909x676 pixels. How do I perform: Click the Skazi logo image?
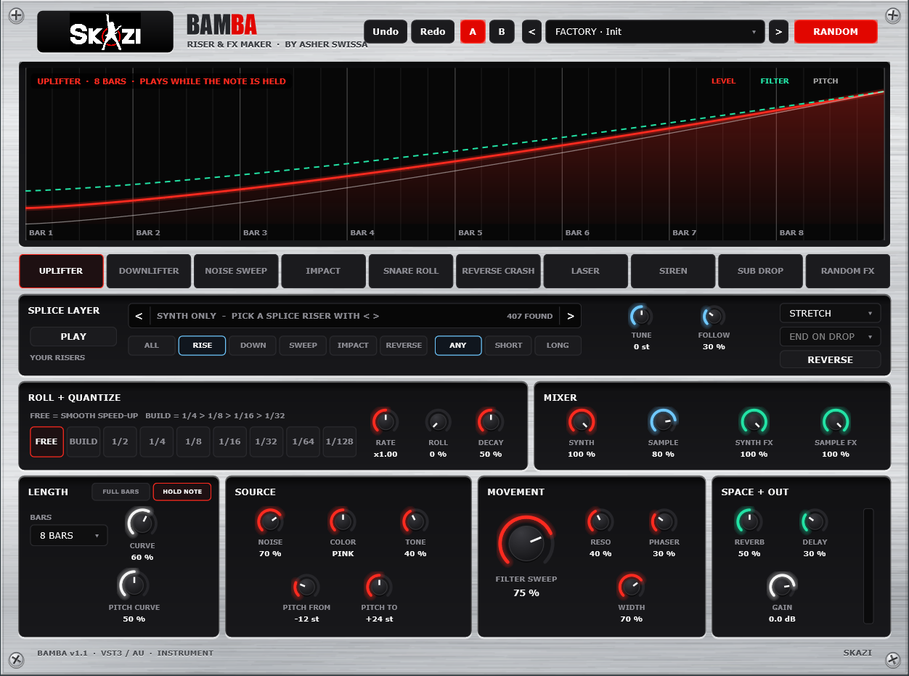105,32
